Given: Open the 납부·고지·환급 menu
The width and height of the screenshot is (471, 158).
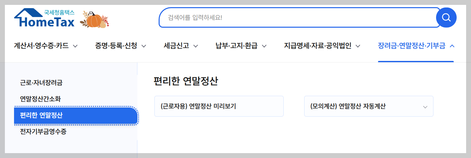Looking at the screenshot, I should pos(237,46).
